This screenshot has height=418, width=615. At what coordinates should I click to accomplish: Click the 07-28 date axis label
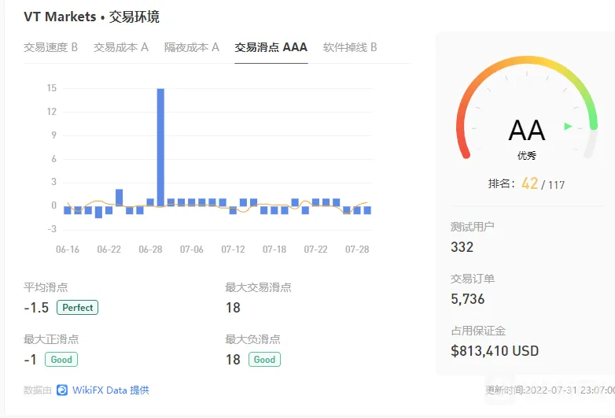357,250
